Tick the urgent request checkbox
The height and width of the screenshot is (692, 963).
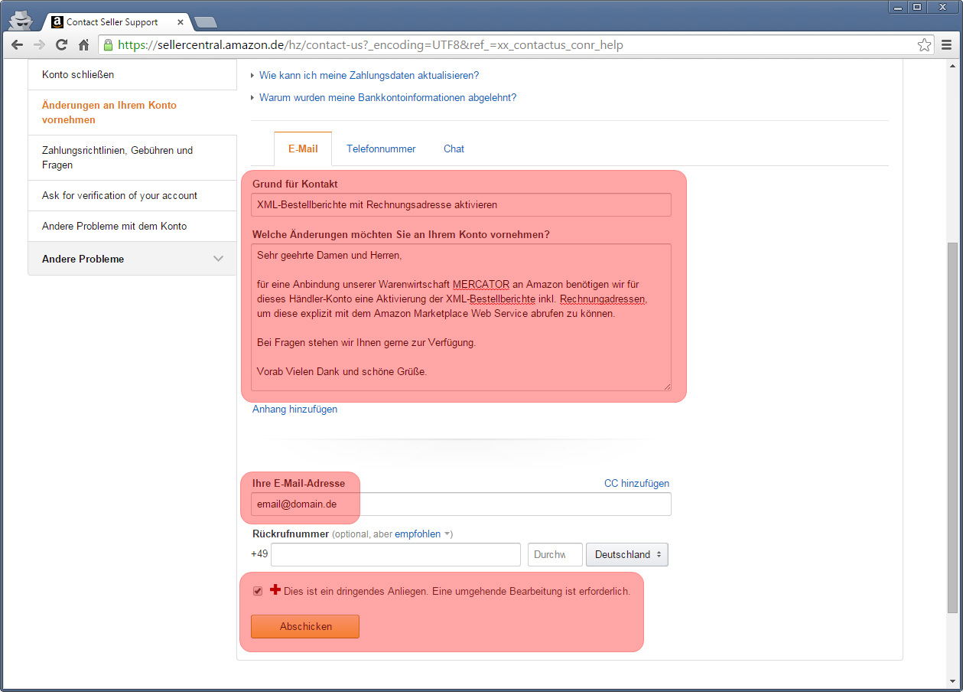[258, 591]
